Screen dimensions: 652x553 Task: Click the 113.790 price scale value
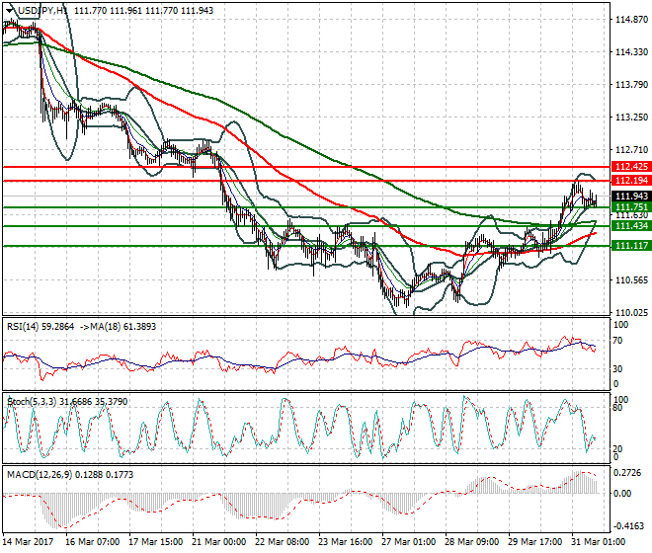tap(631, 85)
